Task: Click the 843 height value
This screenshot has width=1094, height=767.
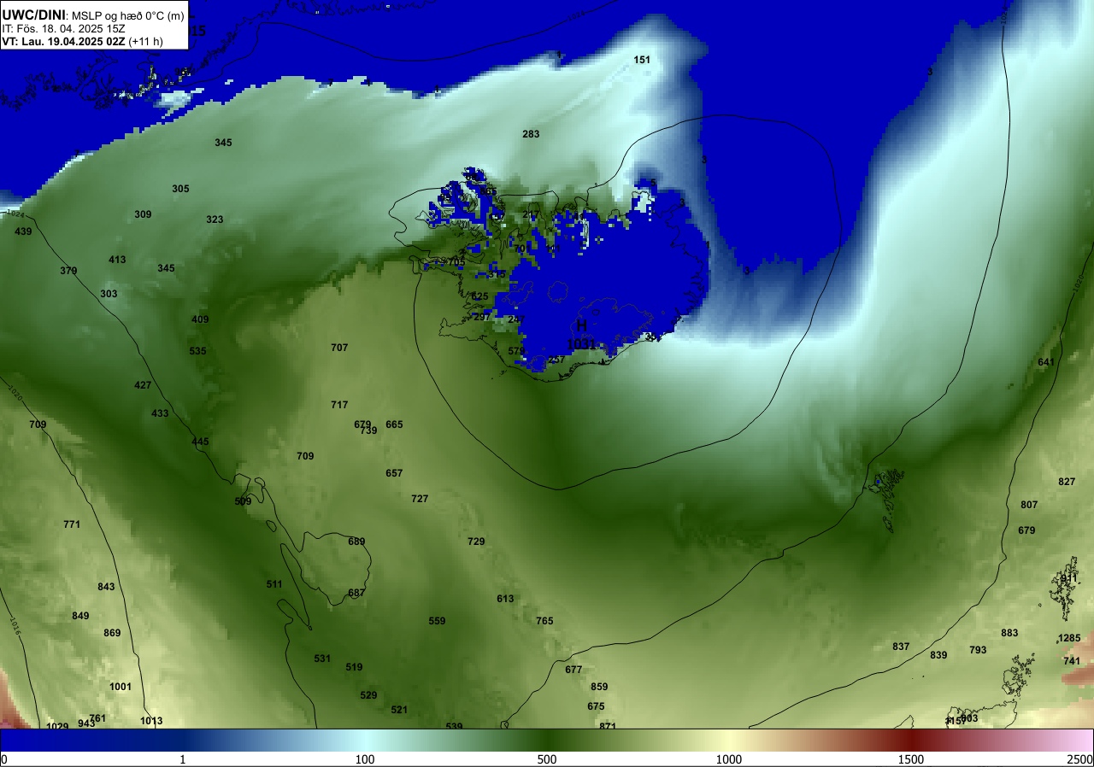Action: click(106, 587)
